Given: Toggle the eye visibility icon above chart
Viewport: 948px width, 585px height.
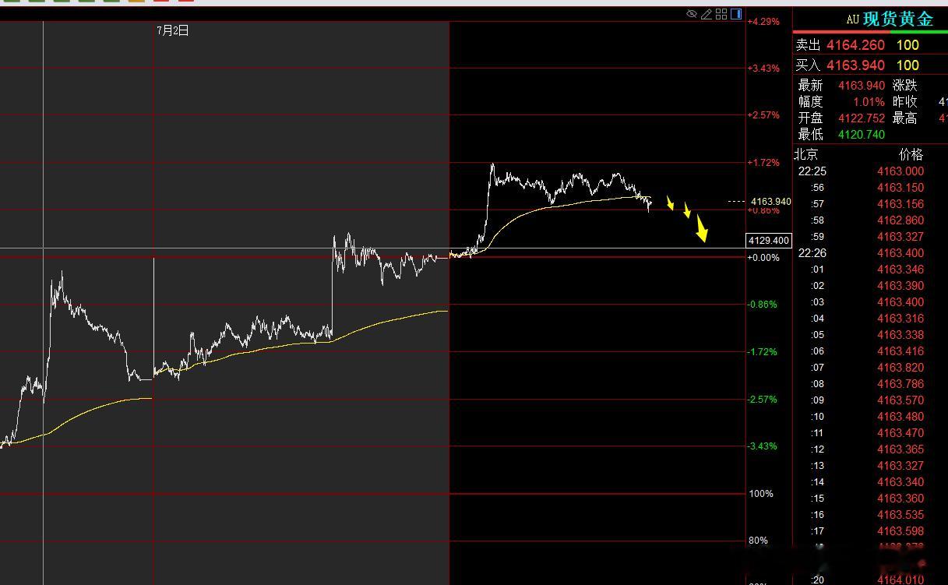Looking at the screenshot, I should pos(691,14).
